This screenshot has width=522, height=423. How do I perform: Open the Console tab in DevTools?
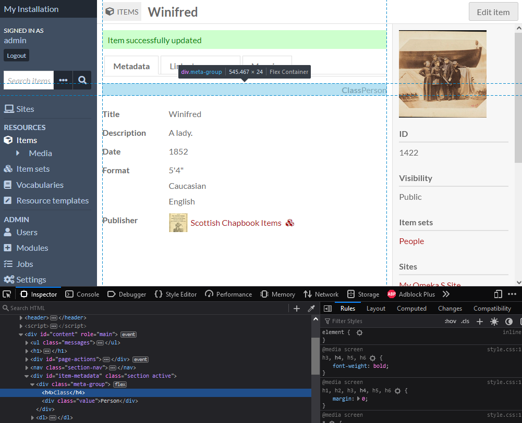click(x=82, y=294)
